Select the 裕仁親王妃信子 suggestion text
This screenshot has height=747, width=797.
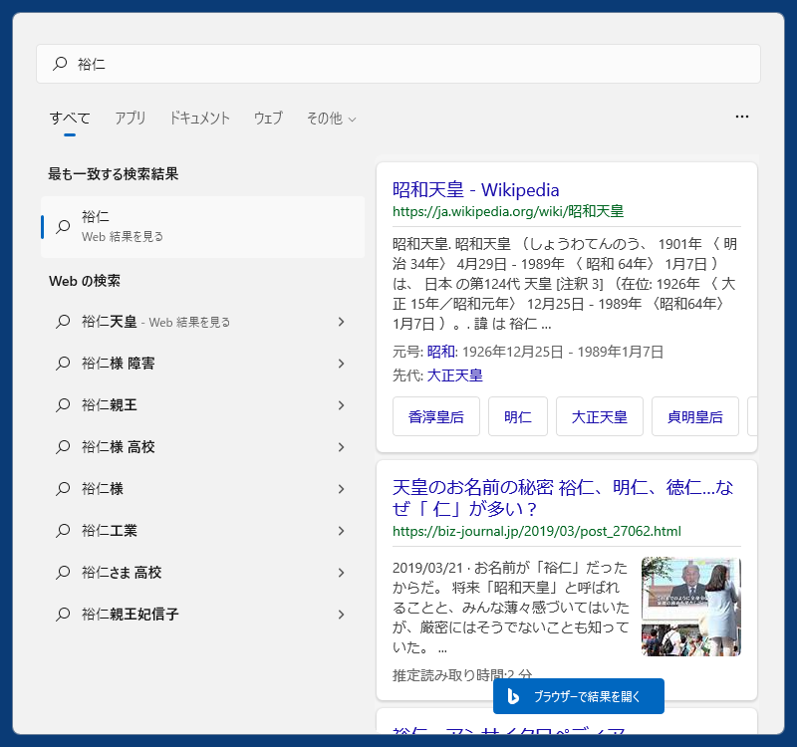pos(131,615)
